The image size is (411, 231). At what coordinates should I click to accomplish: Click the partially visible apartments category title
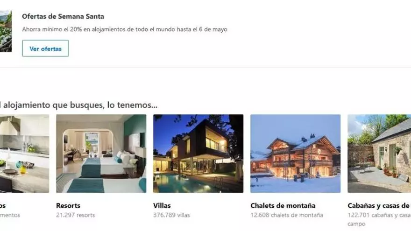tap(3, 206)
